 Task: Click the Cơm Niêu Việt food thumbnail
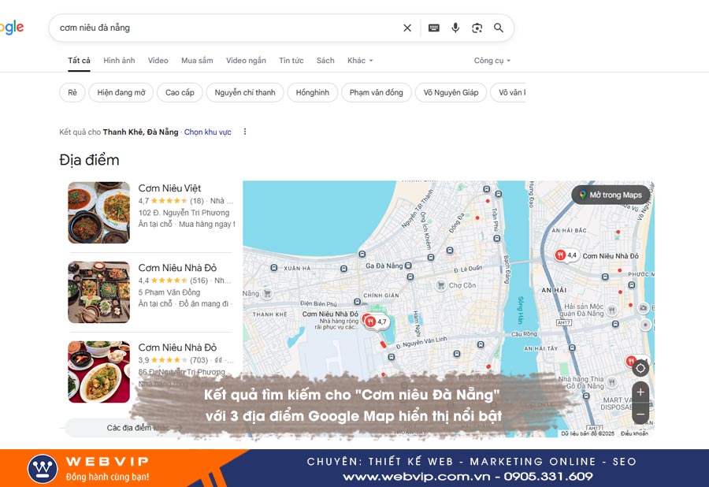pos(99,213)
